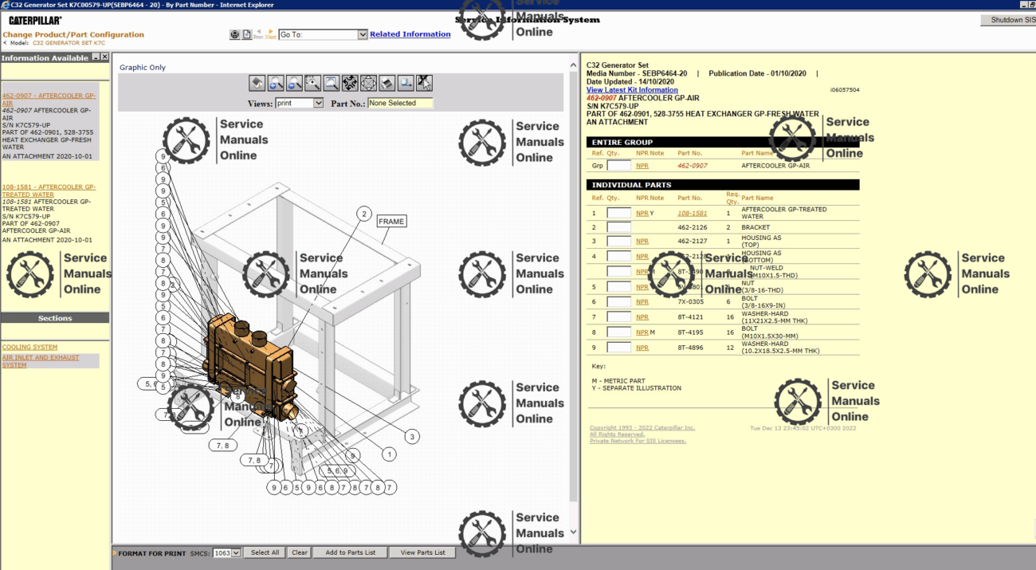Open the Go To dropdown
The width and height of the screenshot is (1036, 570).
coord(363,34)
